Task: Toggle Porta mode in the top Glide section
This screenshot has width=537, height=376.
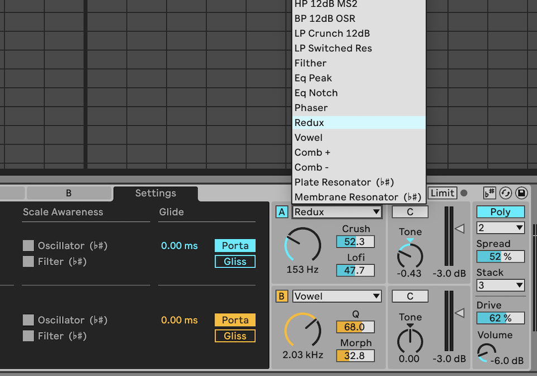Action: click(234, 245)
